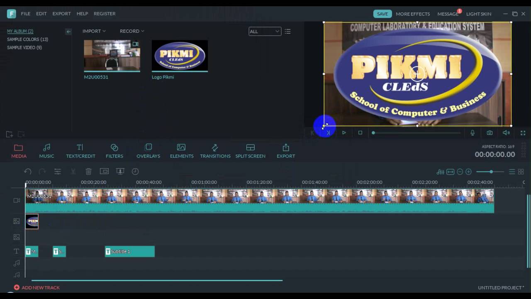This screenshot has width=531, height=299.
Task: Zoom out the timeline
Action: coord(460,172)
